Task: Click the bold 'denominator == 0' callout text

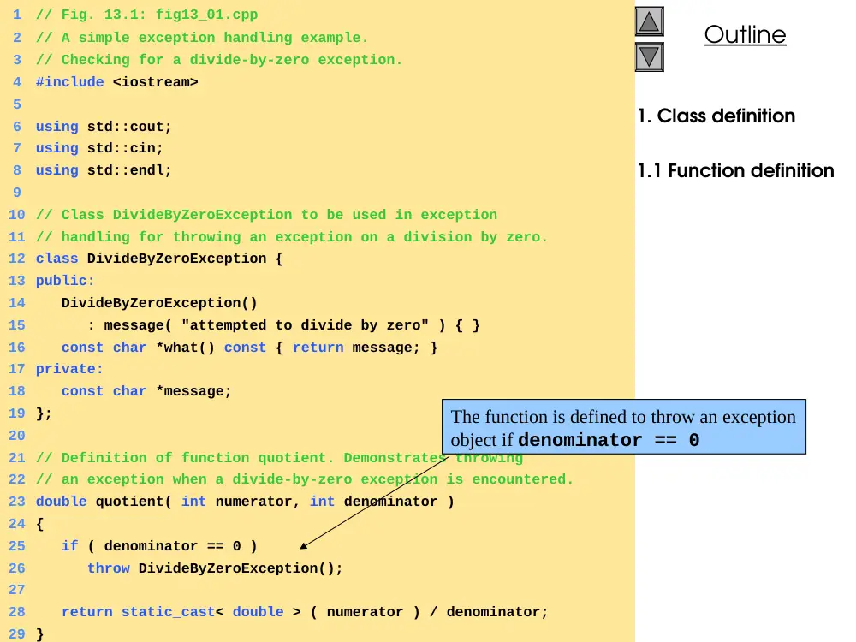Action: [x=609, y=440]
